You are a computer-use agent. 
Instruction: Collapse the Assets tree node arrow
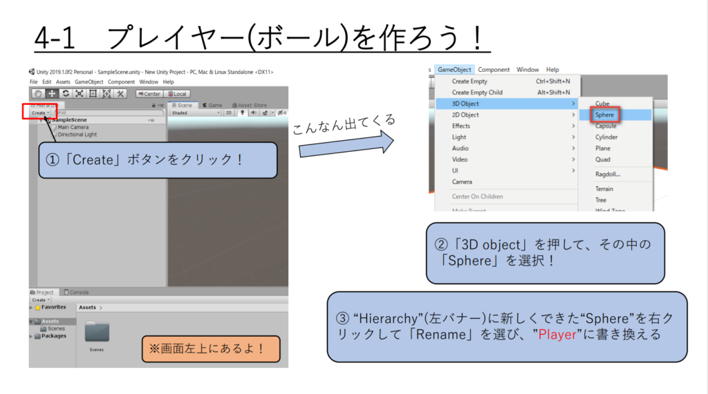coord(31,322)
